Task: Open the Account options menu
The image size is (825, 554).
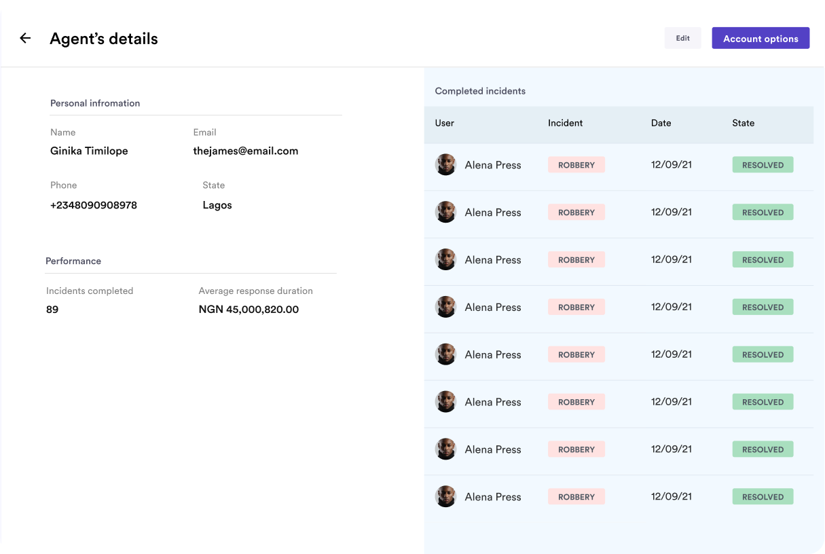Action: (x=760, y=38)
